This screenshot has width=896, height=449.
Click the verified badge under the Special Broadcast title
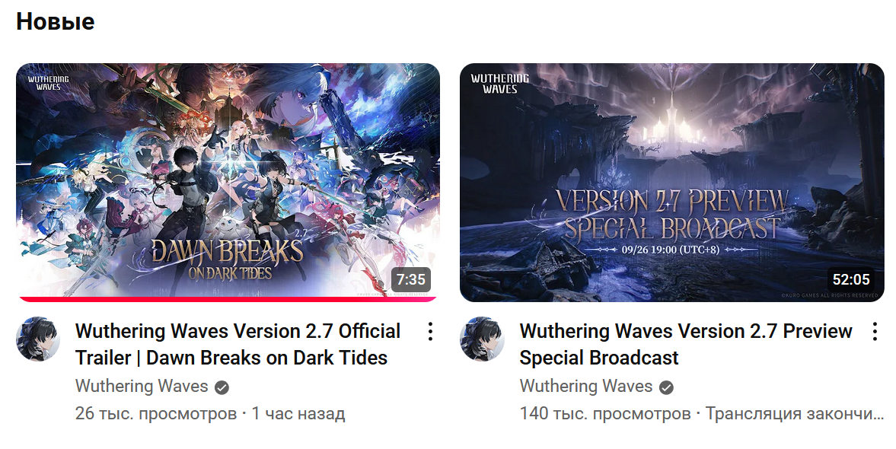[666, 388]
